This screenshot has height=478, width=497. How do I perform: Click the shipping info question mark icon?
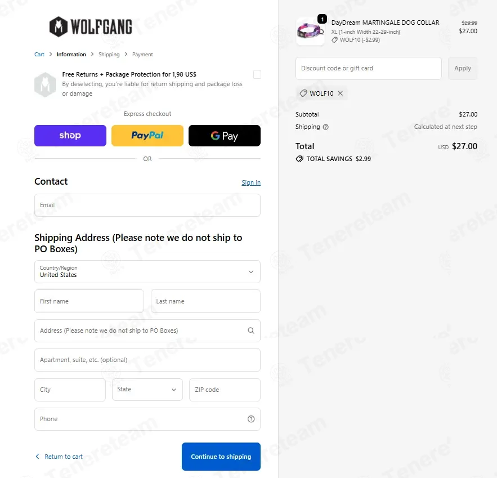click(325, 127)
